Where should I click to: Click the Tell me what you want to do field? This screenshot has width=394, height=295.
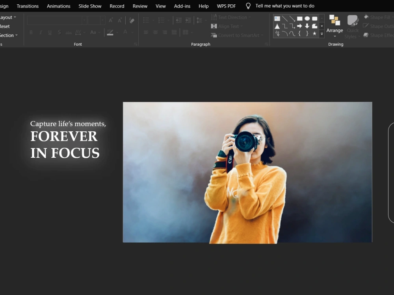[x=285, y=6]
